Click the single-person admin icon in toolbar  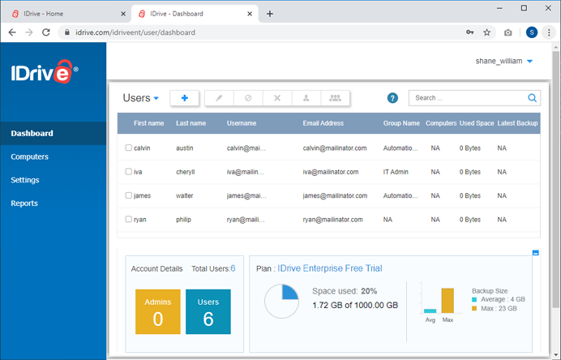[306, 98]
